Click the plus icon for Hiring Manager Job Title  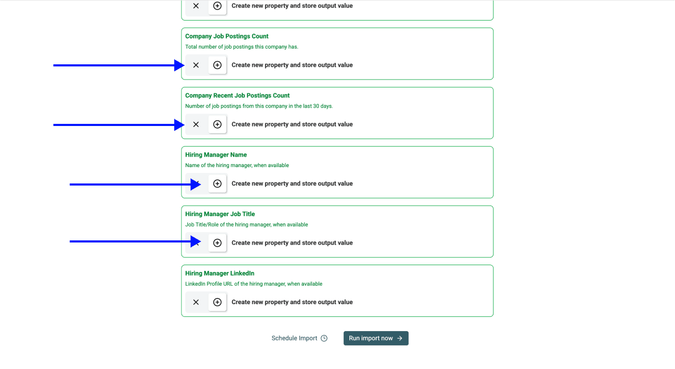(x=217, y=242)
